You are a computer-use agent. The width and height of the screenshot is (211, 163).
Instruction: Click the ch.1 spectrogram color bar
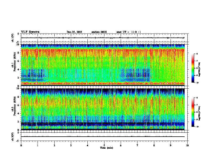[x=193, y=68]
